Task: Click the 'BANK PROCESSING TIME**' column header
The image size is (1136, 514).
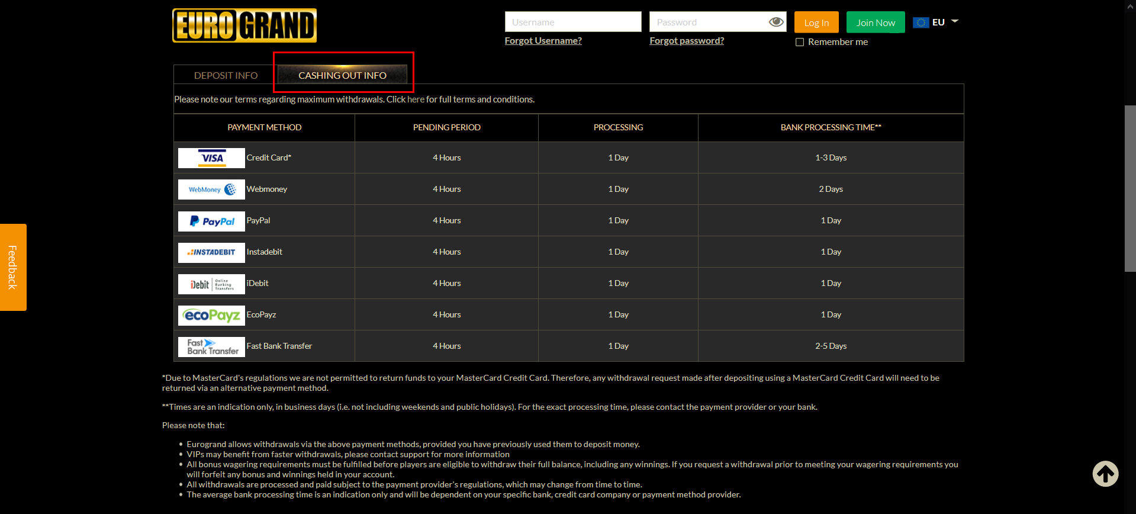Action: tap(831, 127)
